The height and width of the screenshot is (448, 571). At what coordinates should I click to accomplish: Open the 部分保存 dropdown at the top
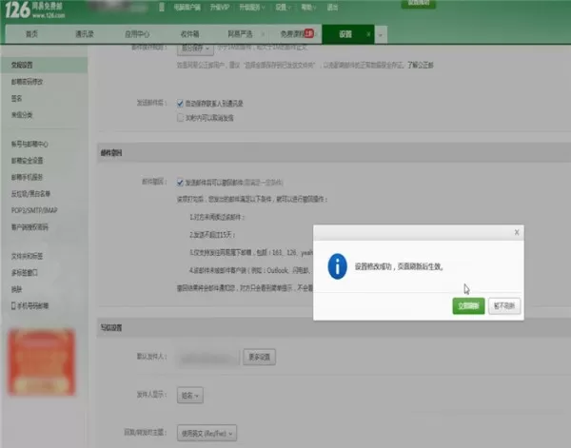click(195, 49)
